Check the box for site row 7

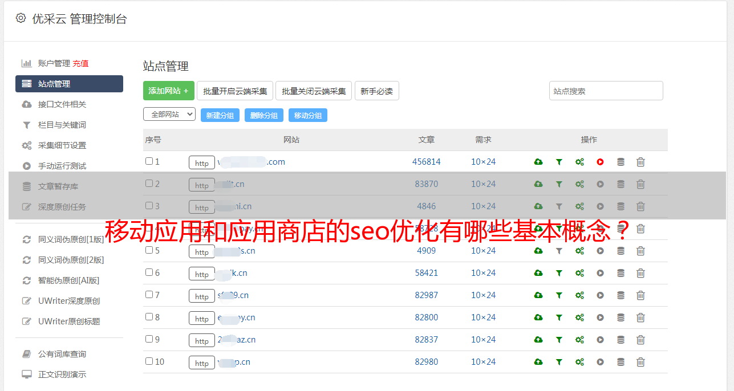(149, 295)
